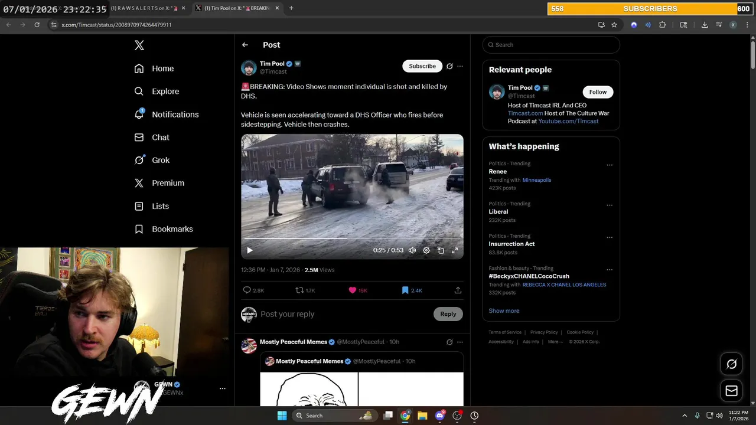
Task: Open the Minneapolis trending link
Action: coord(537,180)
